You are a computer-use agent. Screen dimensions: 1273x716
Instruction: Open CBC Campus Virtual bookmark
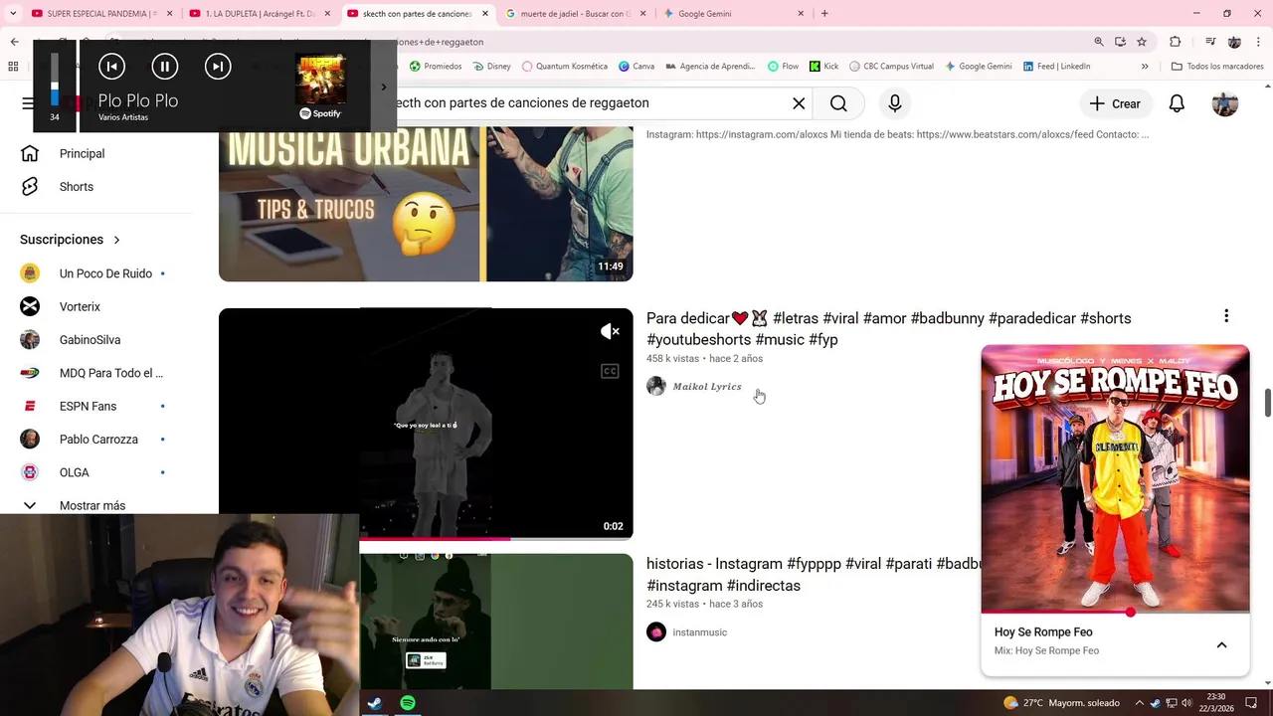[891, 67]
